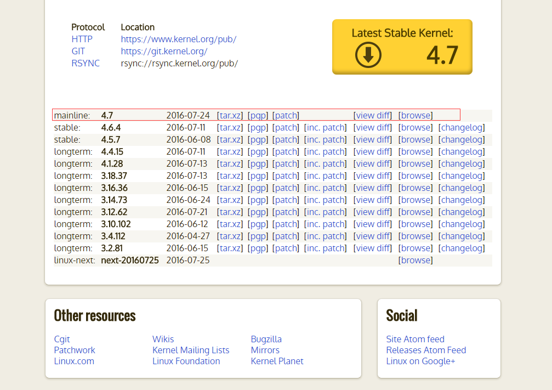Download tar.xz for longterm 4.4.15

(230, 151)
